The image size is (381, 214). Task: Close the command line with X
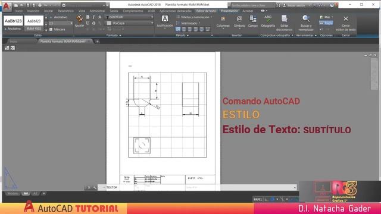[x=89, y=188]
